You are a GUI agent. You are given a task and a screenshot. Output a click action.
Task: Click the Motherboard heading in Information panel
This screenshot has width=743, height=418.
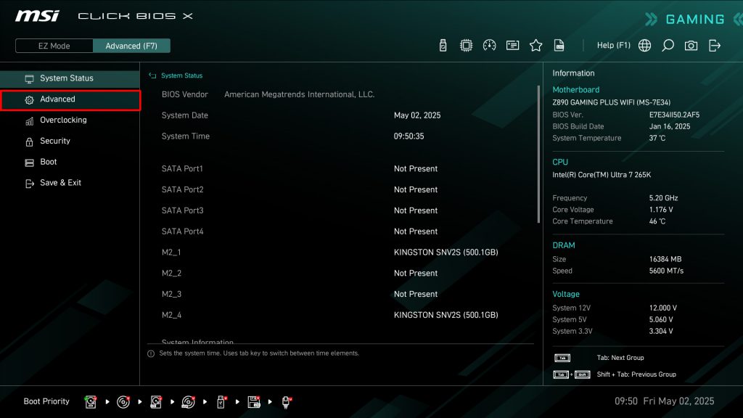coord(575,89)
